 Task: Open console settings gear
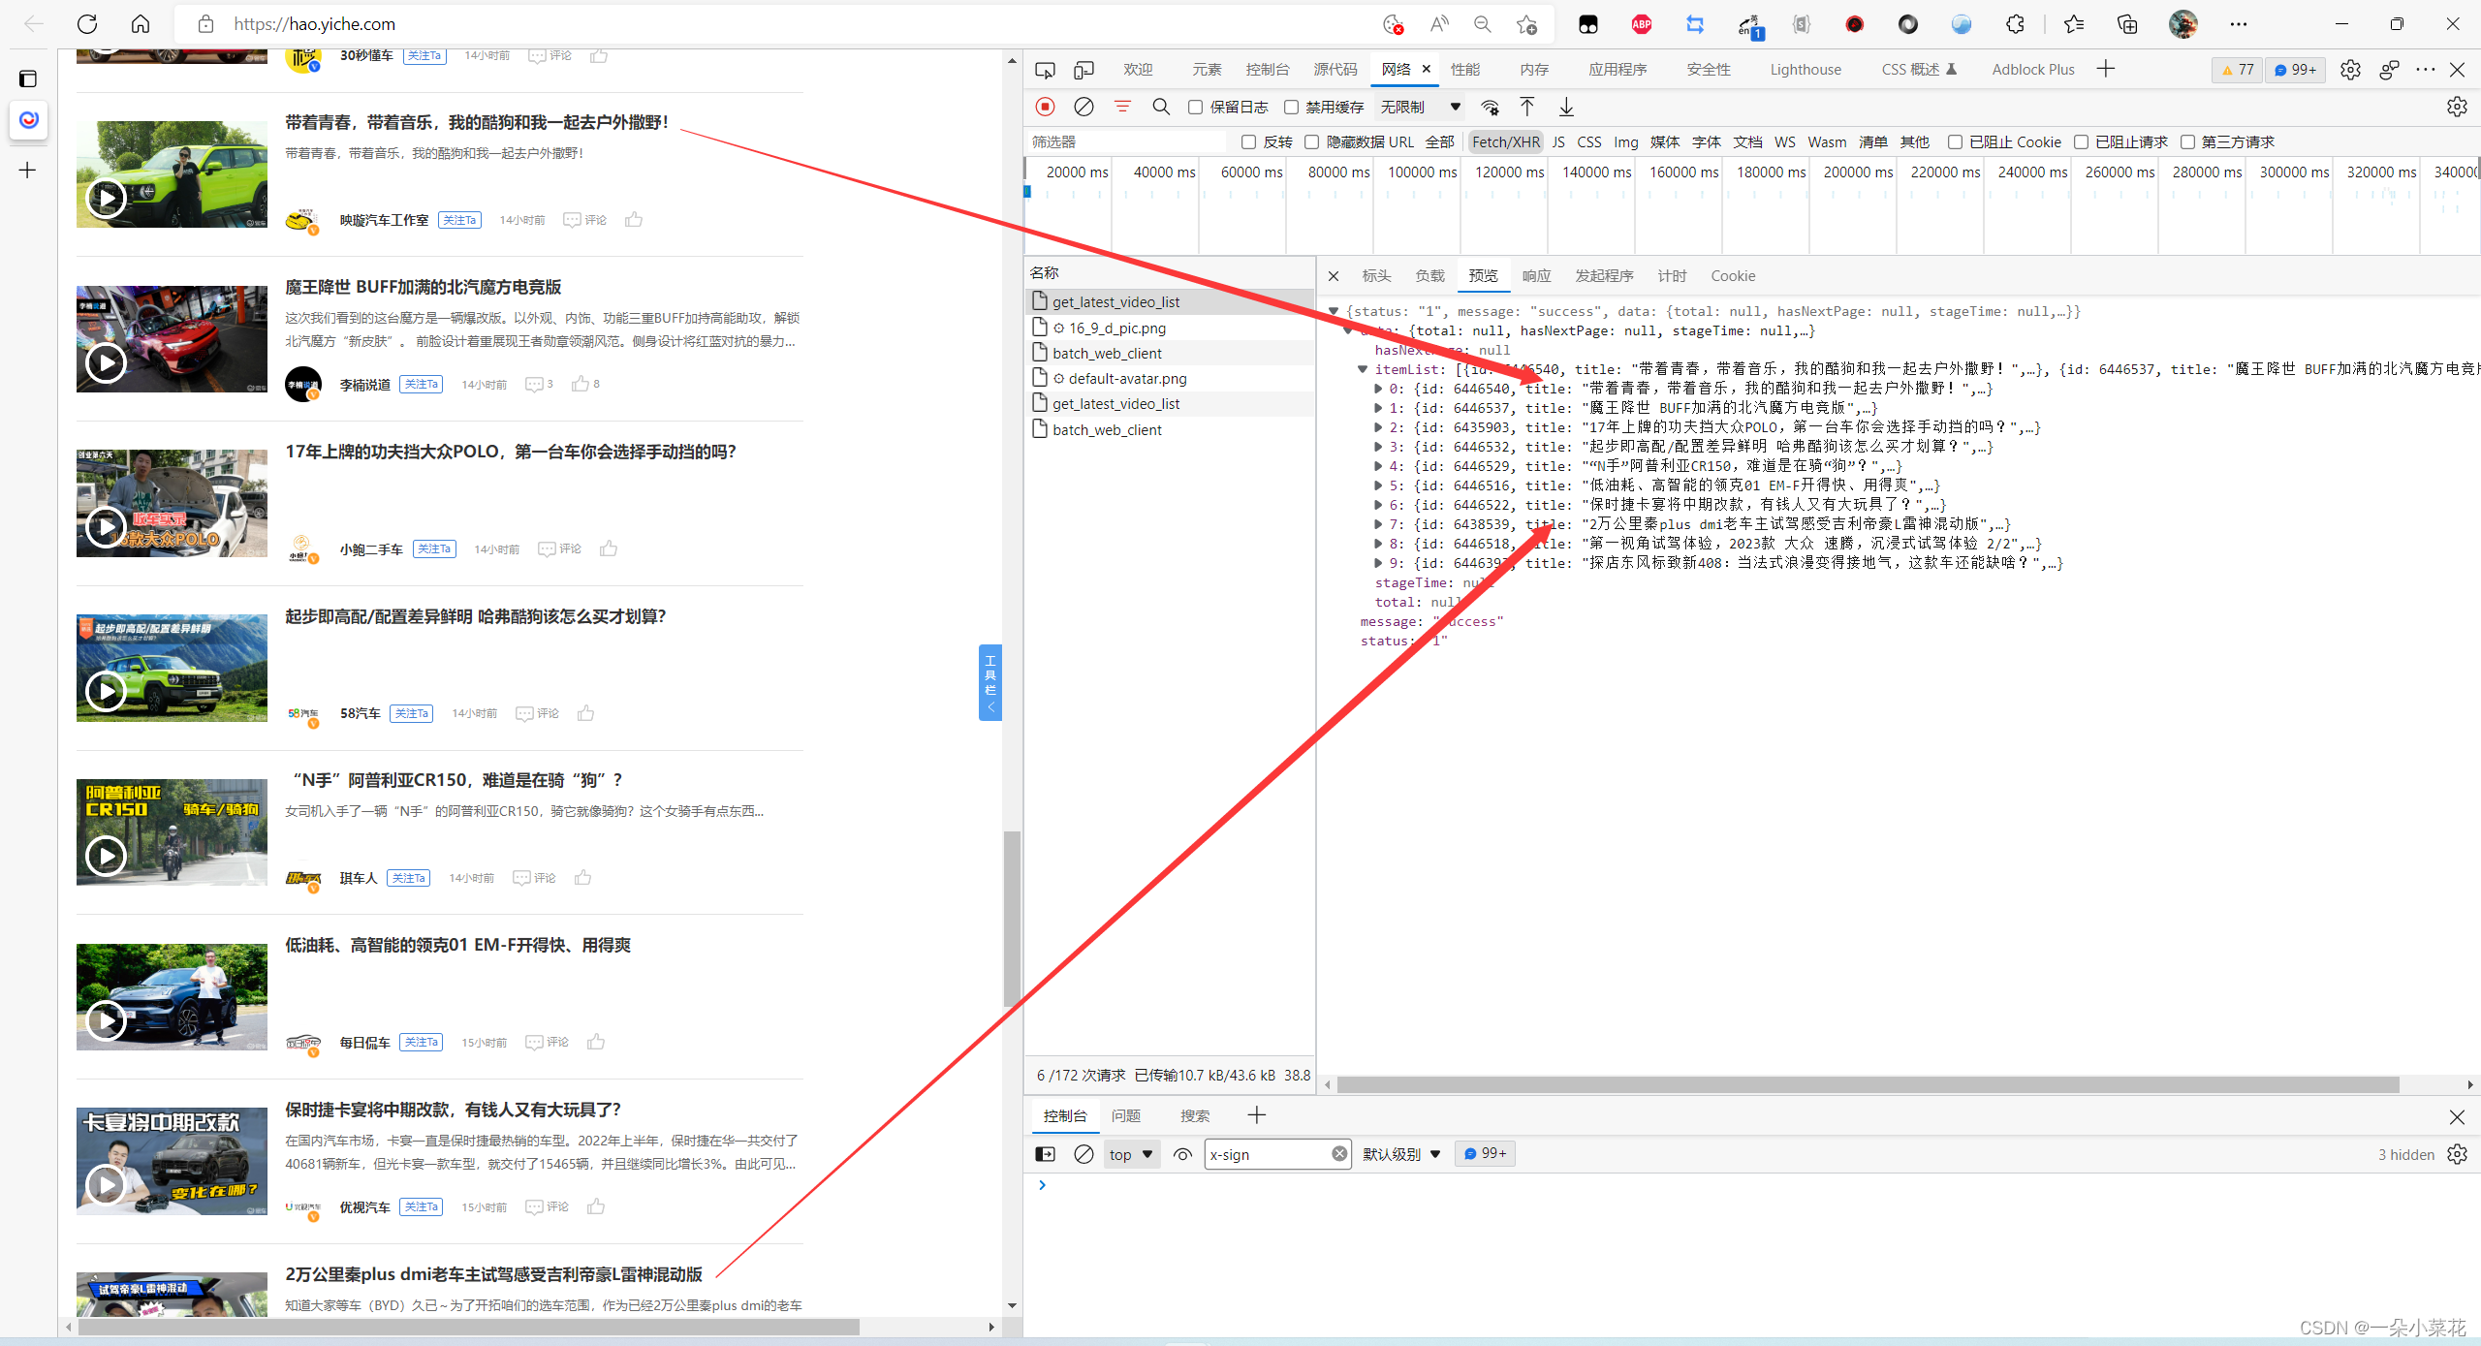(2457, 1154)
